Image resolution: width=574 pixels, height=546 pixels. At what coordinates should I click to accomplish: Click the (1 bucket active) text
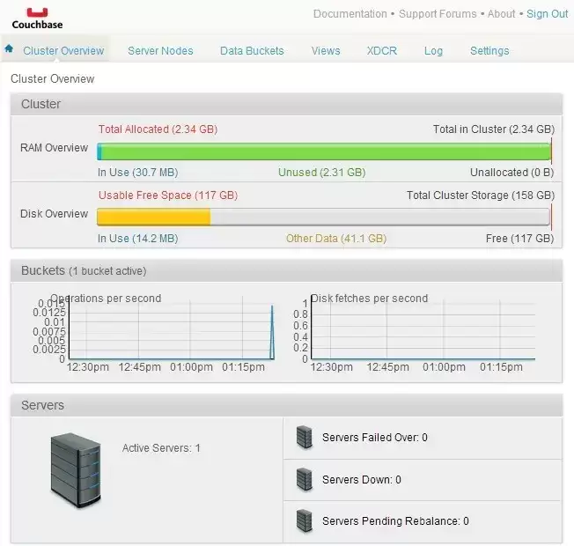pyautogui.click(x=107, y=271)
